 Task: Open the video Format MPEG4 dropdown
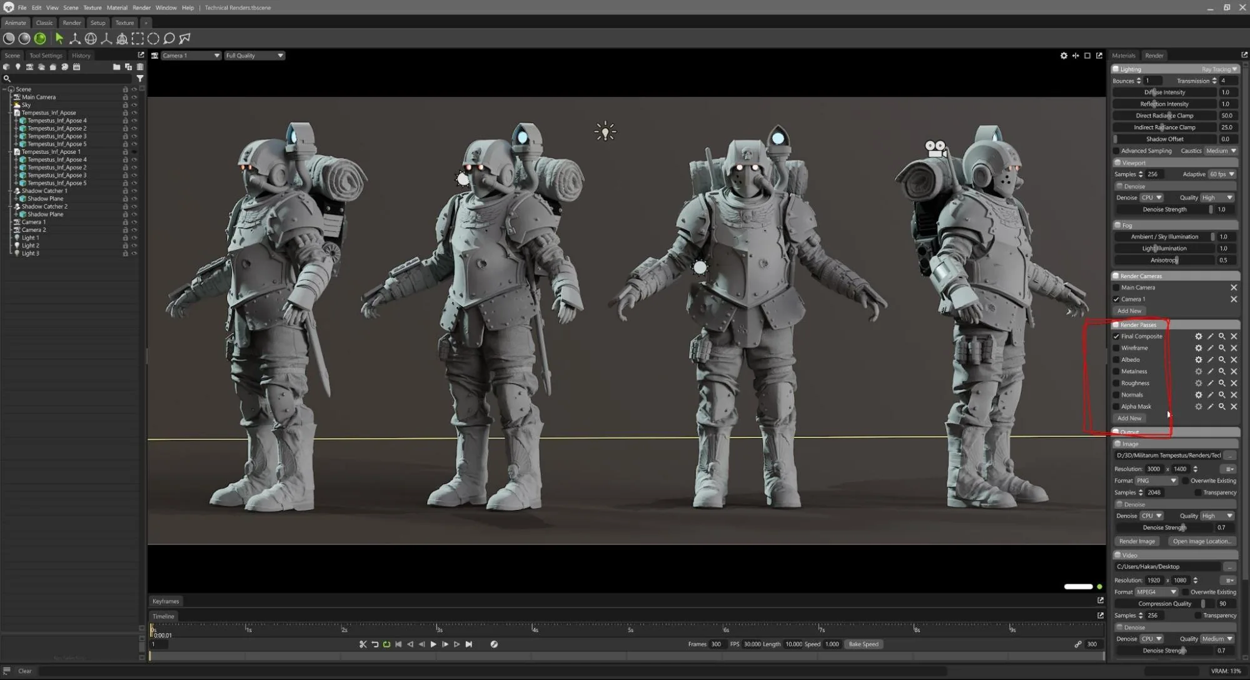[x=1156, y=592]
